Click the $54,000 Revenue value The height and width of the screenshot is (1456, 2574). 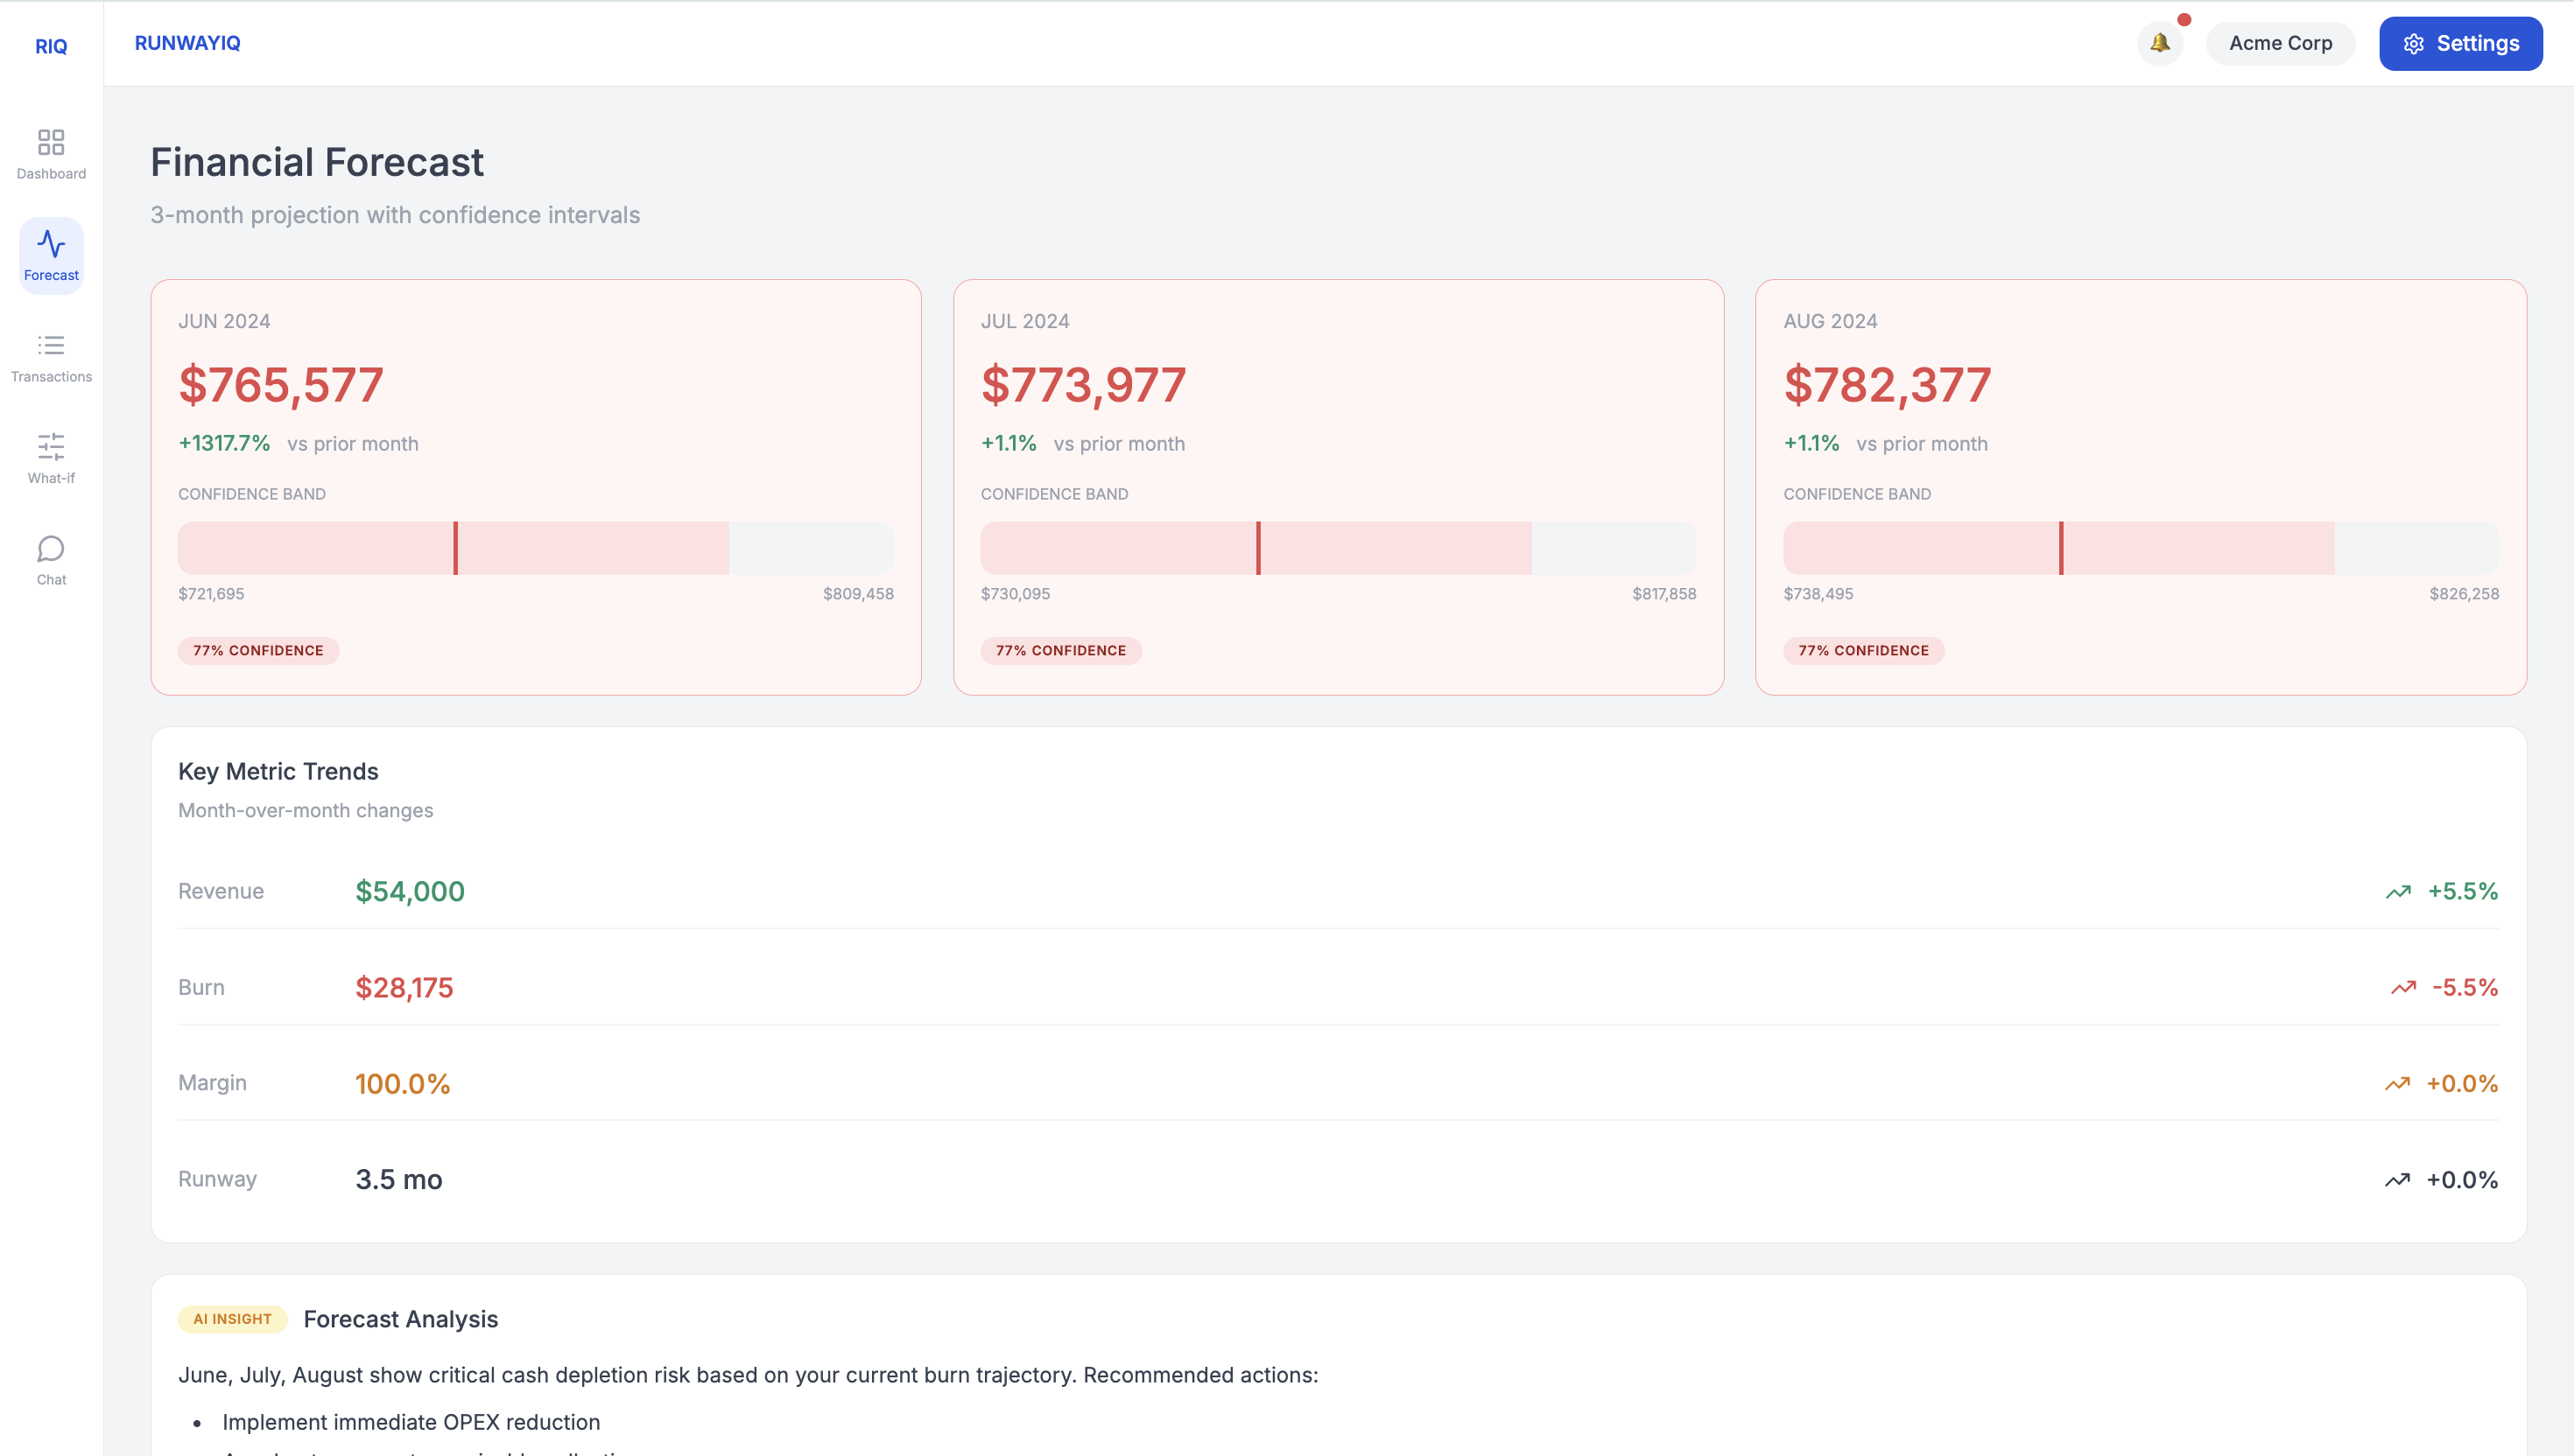[x=410, y=892]
